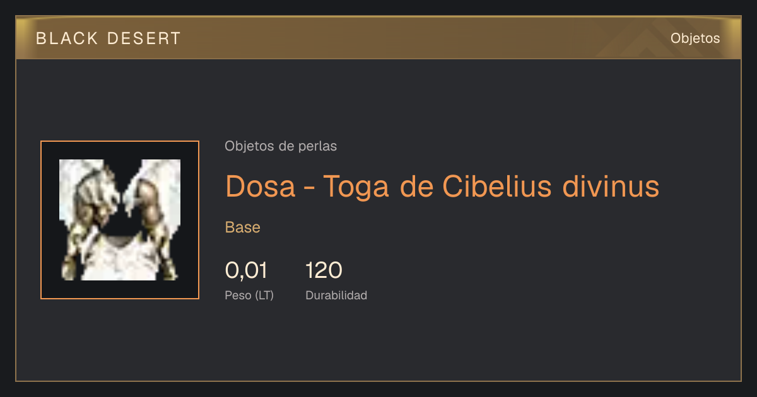
Task: Select the orange frame around the item image
Action: coord(120,220)
